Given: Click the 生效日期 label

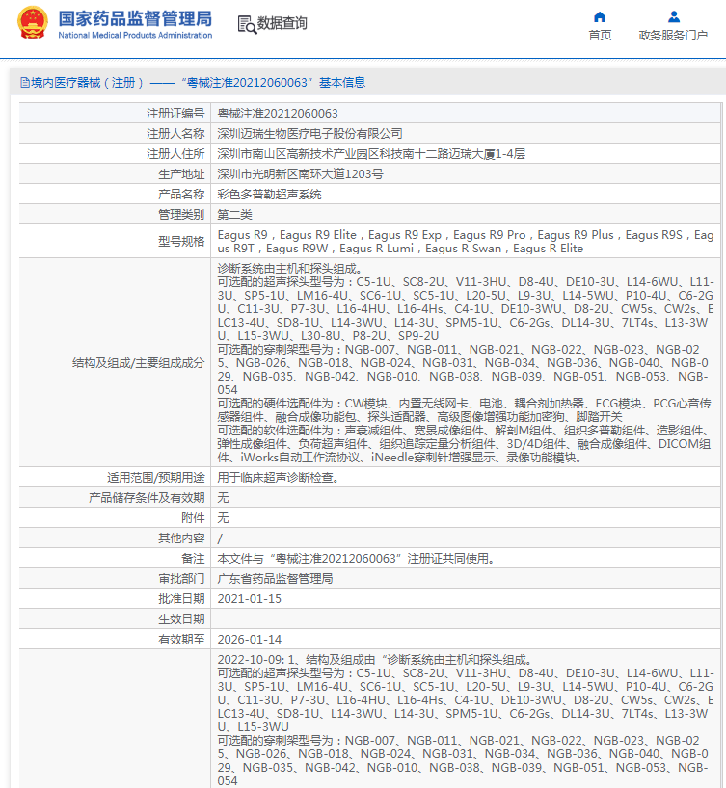Looking at the screenshot, I should tap(181, 619).
